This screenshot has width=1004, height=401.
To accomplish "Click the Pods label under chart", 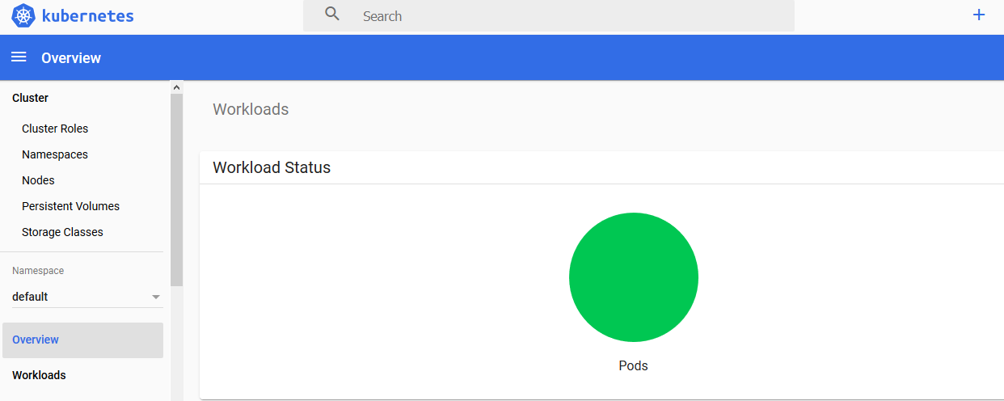I will click(x=634, y=365).
